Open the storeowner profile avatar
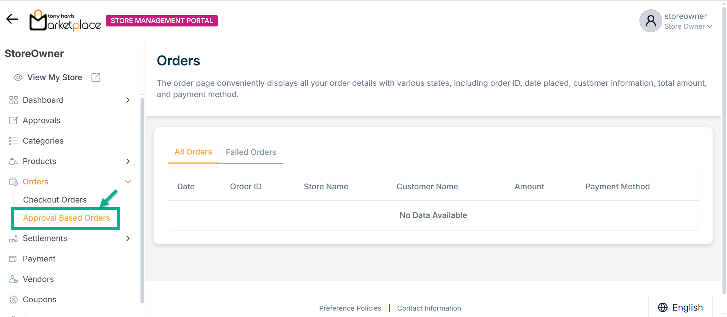The image size is (727, 317). tap(650, 21)
